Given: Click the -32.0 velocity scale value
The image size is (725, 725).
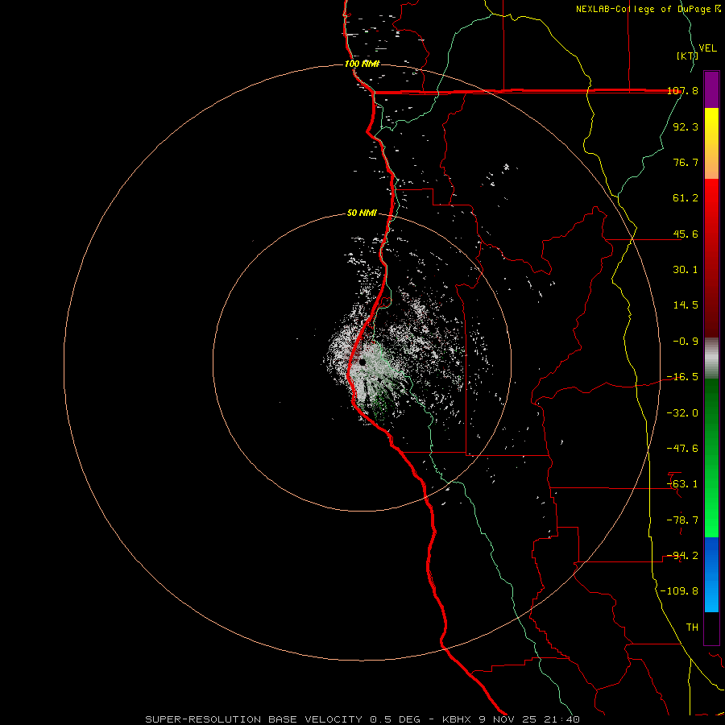Looking at the screenshot, I should 682,413.
